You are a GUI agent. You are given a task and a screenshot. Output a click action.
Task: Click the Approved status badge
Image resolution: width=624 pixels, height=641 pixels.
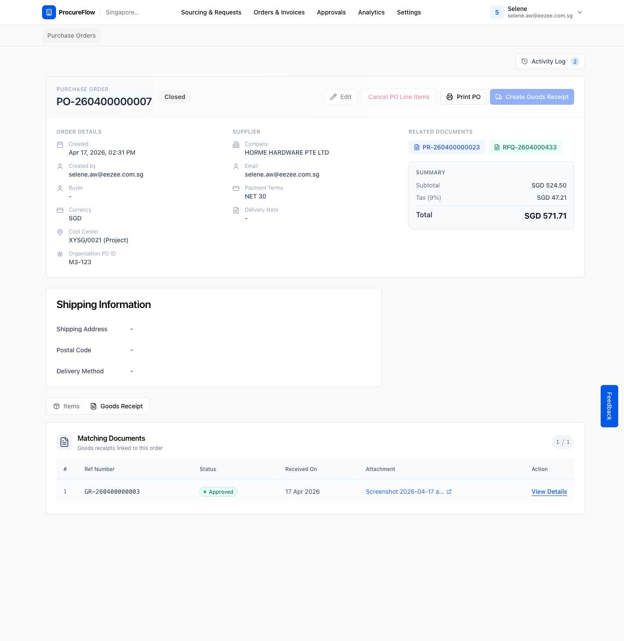[219, 492]
